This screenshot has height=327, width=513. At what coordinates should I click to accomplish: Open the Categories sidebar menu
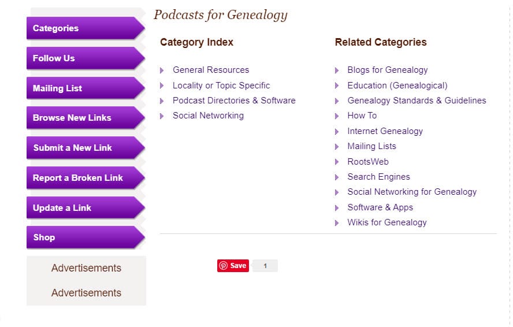(85, 28)
